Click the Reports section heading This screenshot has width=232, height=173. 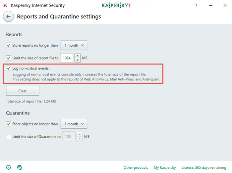click(x=14, y=35)
